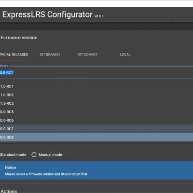Select 0.0-RC6 in the dropdown list
Viewport: 193px width, 193px height.
click(x=96, y=120)
